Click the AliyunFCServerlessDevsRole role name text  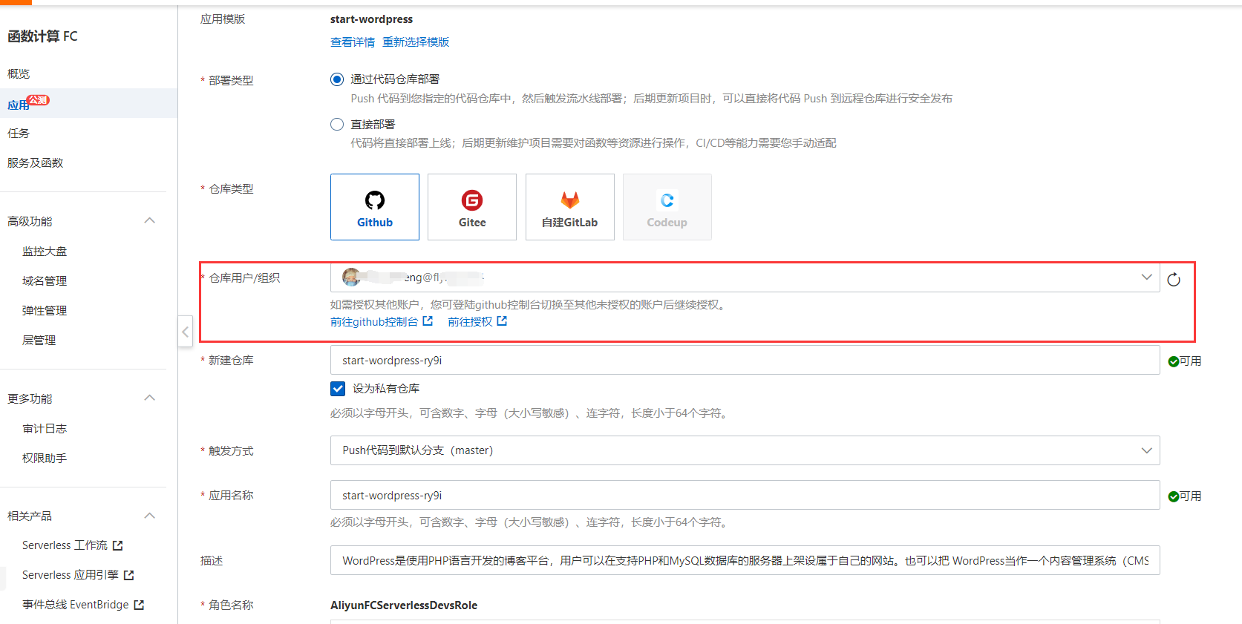404,605
